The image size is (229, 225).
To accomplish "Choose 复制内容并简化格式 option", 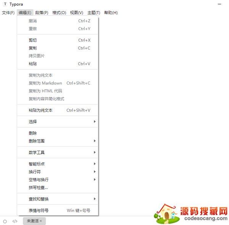I will click(58, 99).
